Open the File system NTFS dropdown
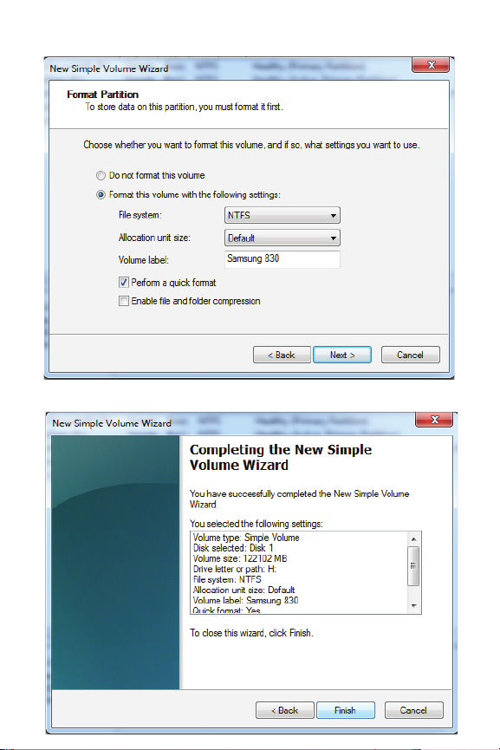 pos(282,215)
